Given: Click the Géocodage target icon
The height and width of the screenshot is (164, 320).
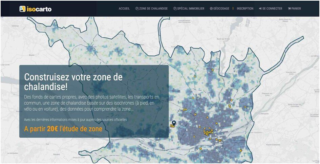Looking at the screenshot, I should pos(211,9).
